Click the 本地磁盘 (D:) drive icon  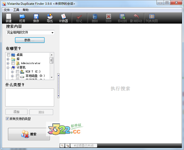click(22, 77)
